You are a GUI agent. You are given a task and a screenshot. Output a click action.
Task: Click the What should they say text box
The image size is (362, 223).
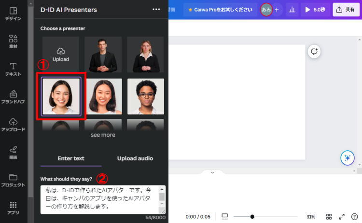coord(100,199)
